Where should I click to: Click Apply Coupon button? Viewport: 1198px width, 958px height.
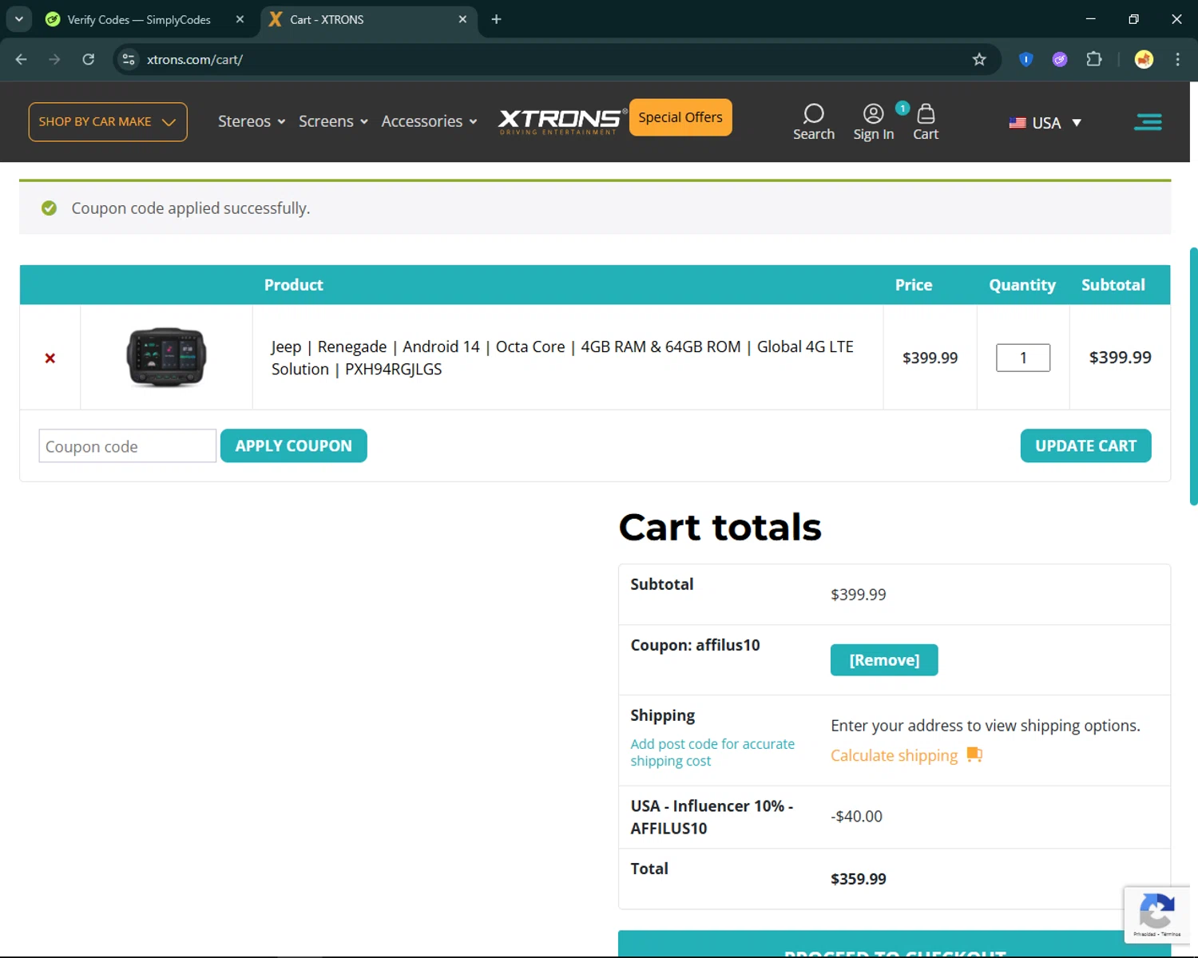tap(293, 445)
